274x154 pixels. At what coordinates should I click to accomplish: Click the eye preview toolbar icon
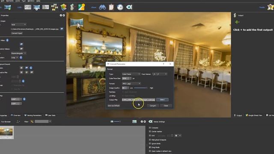tap(129, 7)
